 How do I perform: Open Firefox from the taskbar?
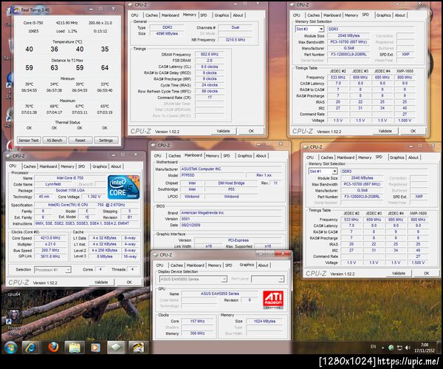tap(53, 348)
